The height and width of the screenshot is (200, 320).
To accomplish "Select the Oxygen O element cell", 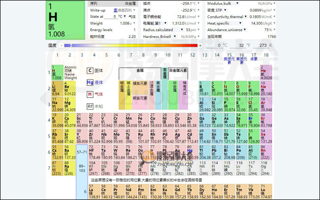I will coord(241,88).
